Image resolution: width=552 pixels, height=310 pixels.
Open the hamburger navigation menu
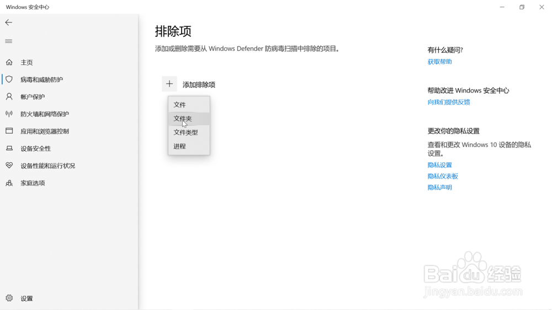(9, 41)
